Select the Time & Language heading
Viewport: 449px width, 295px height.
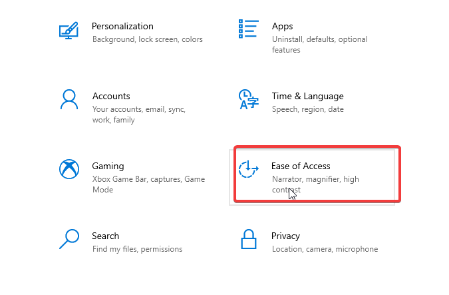pyautogui.click(x=307, y=96)
